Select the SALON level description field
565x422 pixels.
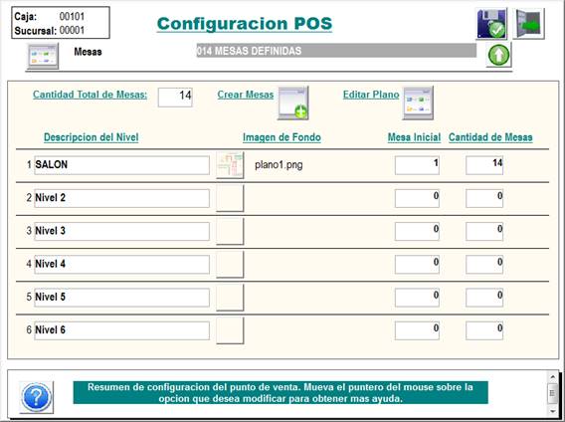point(121,165)
